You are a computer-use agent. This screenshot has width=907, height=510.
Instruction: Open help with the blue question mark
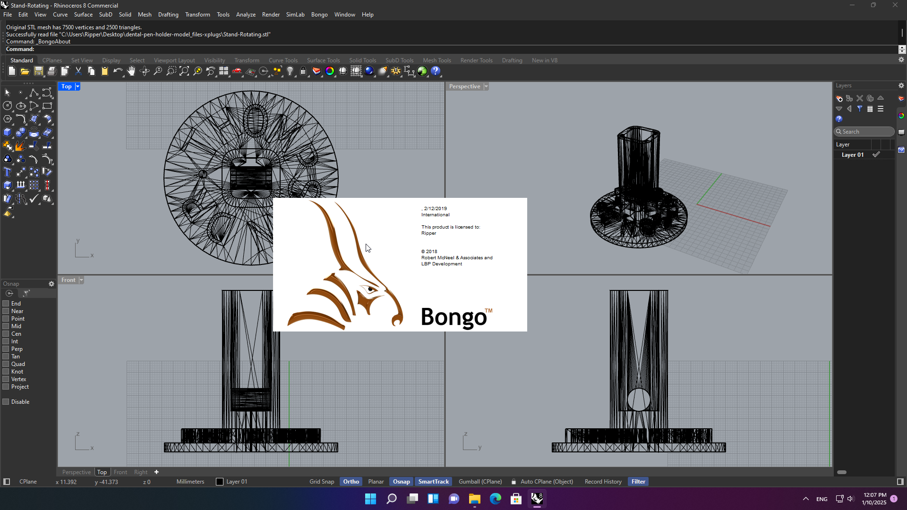pyautogui.click(x=436, y=71)
